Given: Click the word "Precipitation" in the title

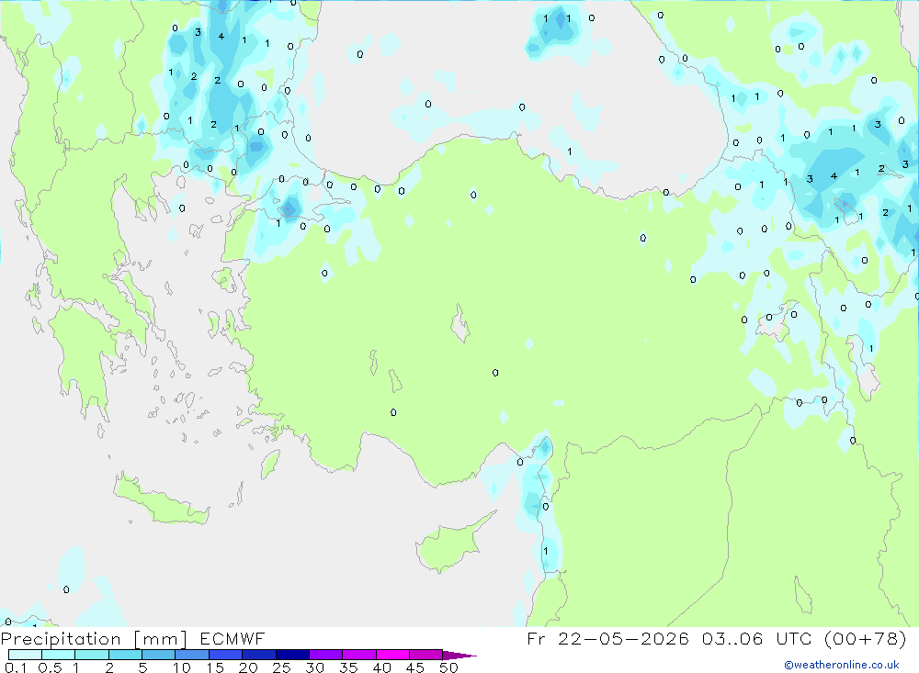Looking at the screenshot, I should [61, 638].
